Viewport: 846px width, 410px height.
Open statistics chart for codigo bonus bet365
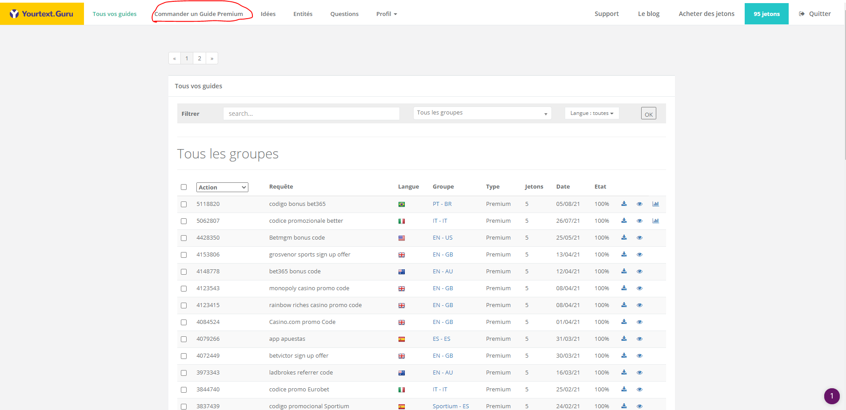click(x=655, y=204)
